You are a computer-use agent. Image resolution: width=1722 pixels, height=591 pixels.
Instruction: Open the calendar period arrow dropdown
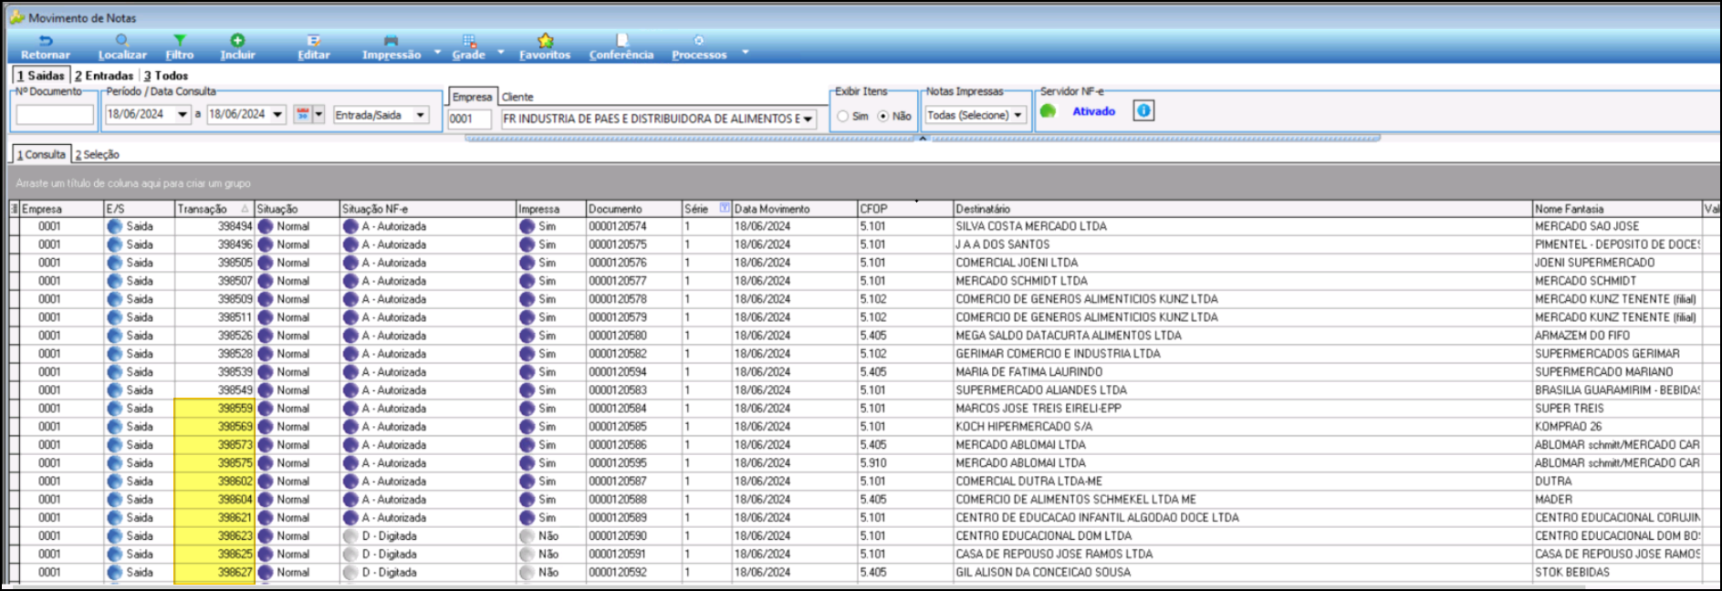(x=318, y=114)
